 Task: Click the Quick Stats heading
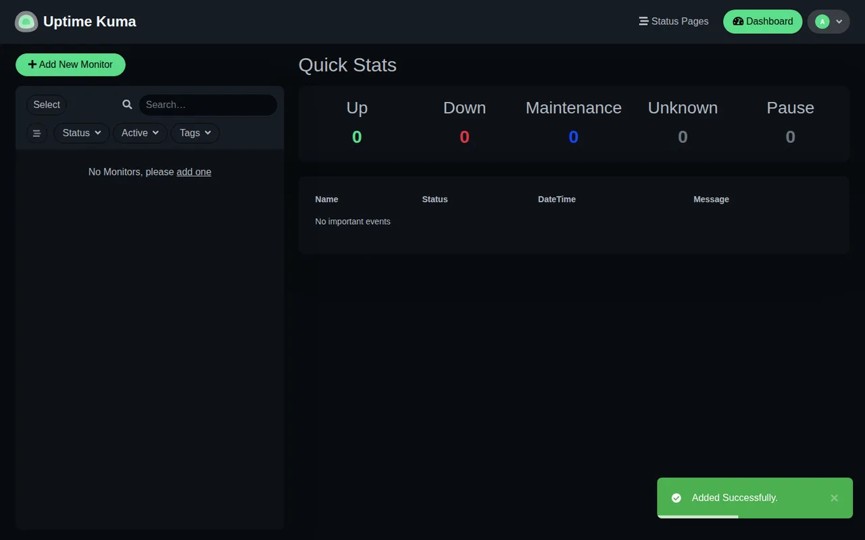[x=347, y=65]
